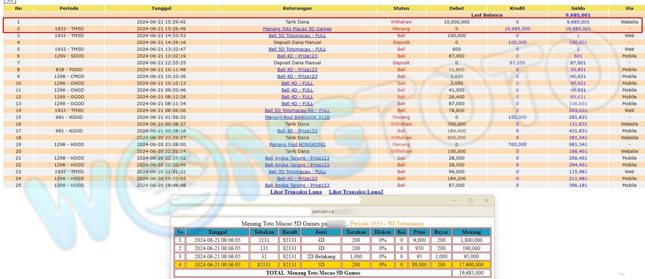Viewport: 645px width, 279px height.
Task: Click the Last Balance 9,685,001 value
Action: pyautogui.click(x=578, y=15)
